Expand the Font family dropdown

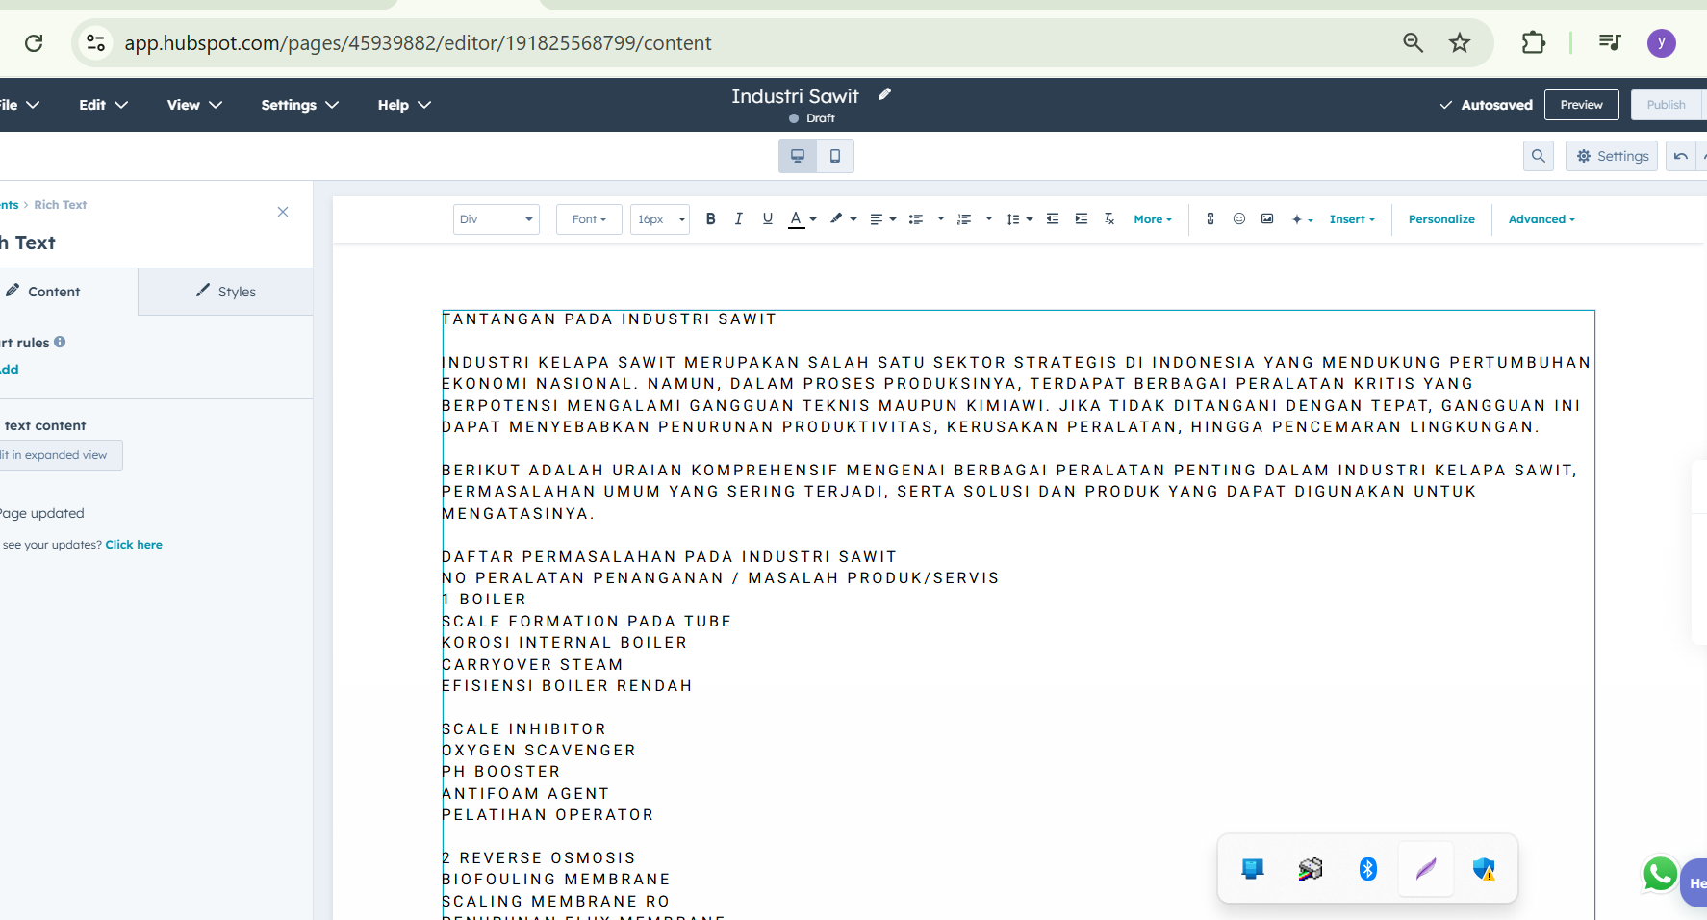tap(588, 218)
